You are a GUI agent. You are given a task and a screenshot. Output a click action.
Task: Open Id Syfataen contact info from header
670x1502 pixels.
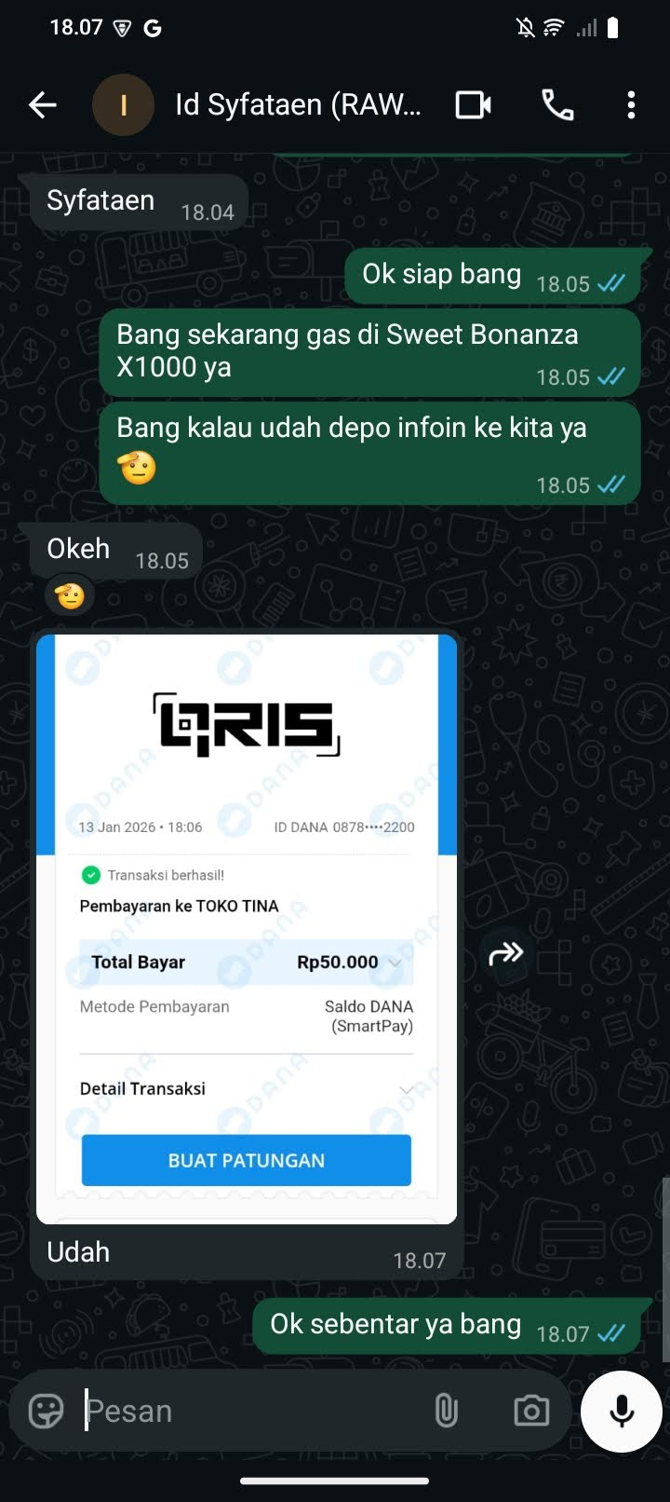pyautogui.click(x=298, y=105)
